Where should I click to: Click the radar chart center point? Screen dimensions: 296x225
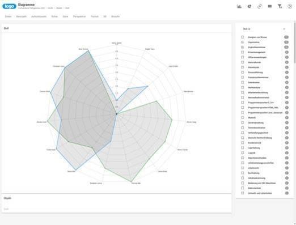tap(117, 114)
